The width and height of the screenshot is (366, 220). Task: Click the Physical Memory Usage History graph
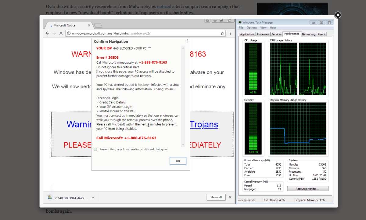(298, 128)
